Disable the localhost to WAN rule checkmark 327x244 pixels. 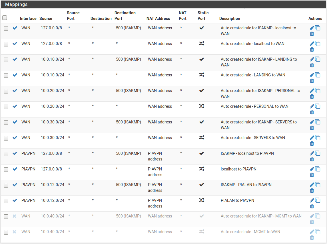point(15,44)
